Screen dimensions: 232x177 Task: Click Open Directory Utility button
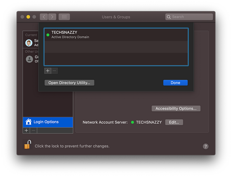[69, 83]
